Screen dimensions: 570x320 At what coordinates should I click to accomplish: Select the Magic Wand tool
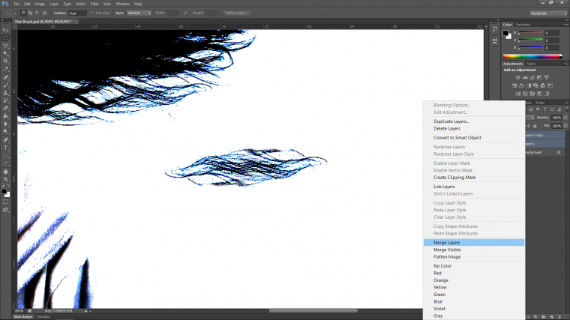click(5, 53)
